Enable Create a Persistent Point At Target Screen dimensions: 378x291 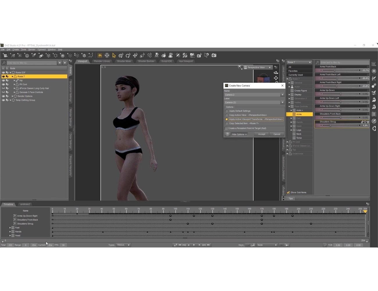(x=226, y=128)
